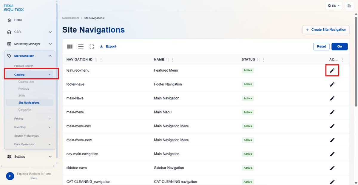Edit the main-menu-nav row with the pencil icon
This screenshot has height=185, width=358.
(332, 126)
